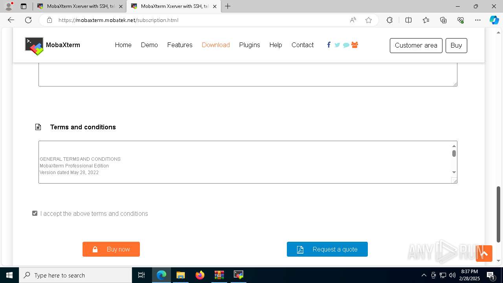Open Windows Start menu
Image resolution: width=503 pixels, height=283 pixels.
point(9,275)
